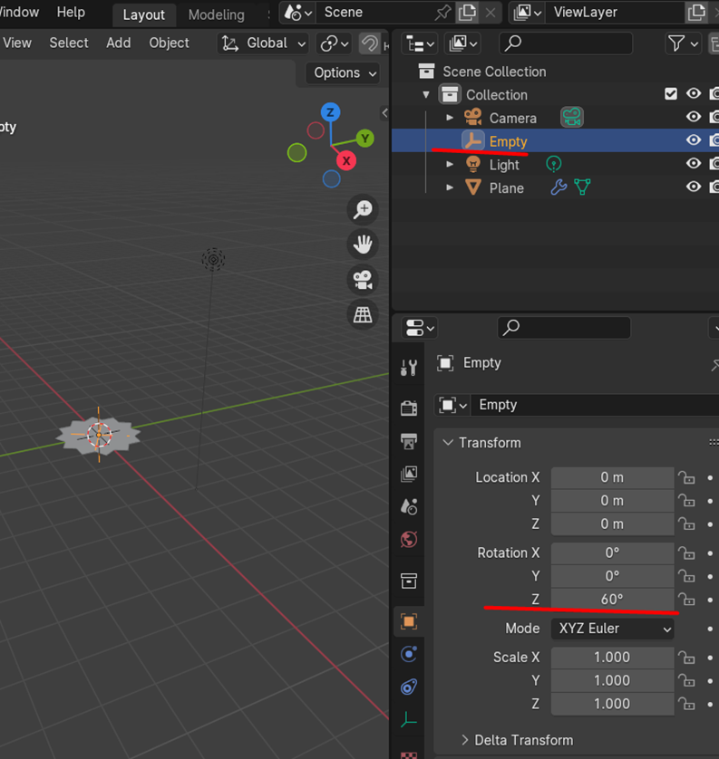The image size is (719, 759).
Task: Open the Help menu
Action: click(x=71, y=13)
